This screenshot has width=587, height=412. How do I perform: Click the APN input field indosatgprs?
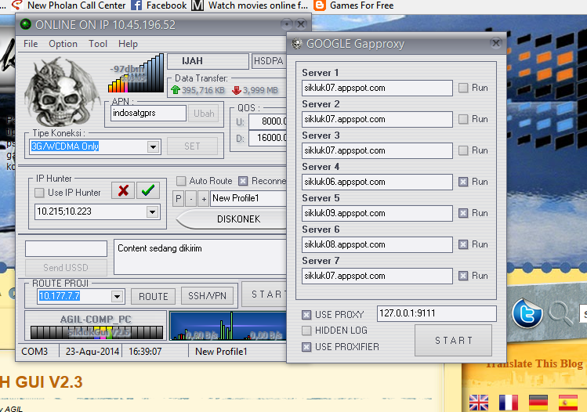(x=149, y=113)
